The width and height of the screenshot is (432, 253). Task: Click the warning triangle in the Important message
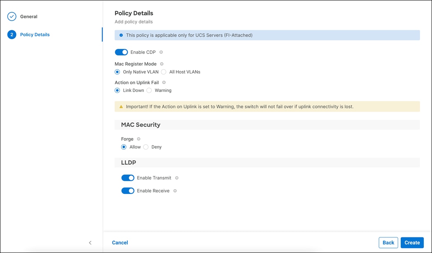pos(121,106)
